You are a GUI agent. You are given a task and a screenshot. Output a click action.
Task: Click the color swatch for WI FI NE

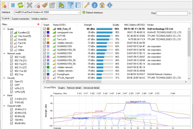coord(48,36)
